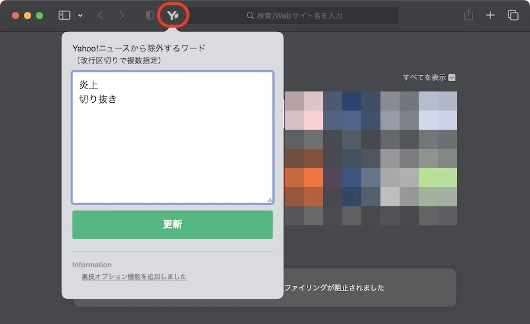Viewport: 530px width, 324px height.
Task: Open the Share menu
Action: 468,16
